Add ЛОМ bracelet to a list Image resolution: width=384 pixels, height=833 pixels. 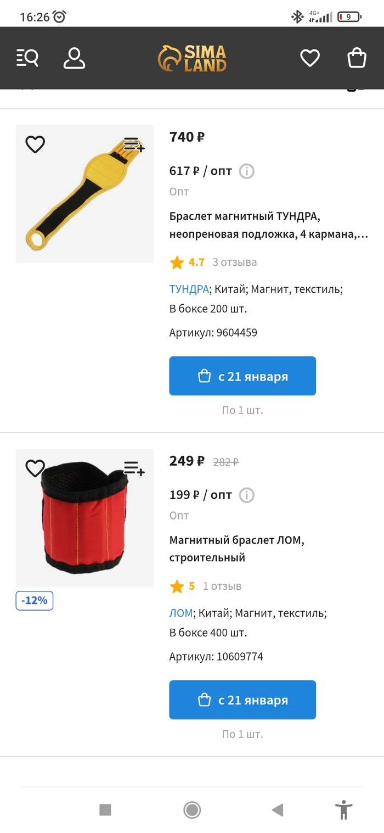(x=134, y=468)
